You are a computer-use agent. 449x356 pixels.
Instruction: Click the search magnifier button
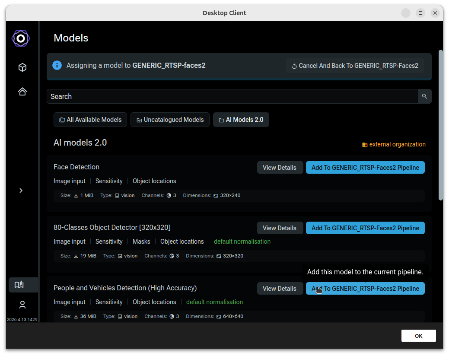click(x=425, y=96)
